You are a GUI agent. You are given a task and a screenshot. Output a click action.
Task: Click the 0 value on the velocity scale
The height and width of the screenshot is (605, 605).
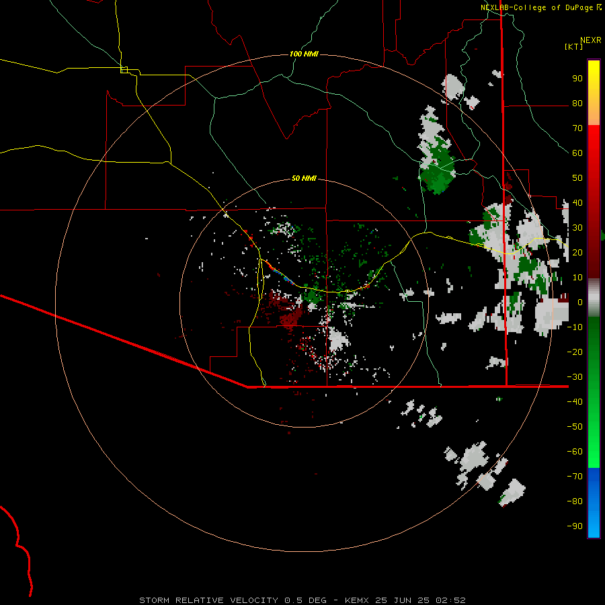pyautogui.click(x=579, y=302)
